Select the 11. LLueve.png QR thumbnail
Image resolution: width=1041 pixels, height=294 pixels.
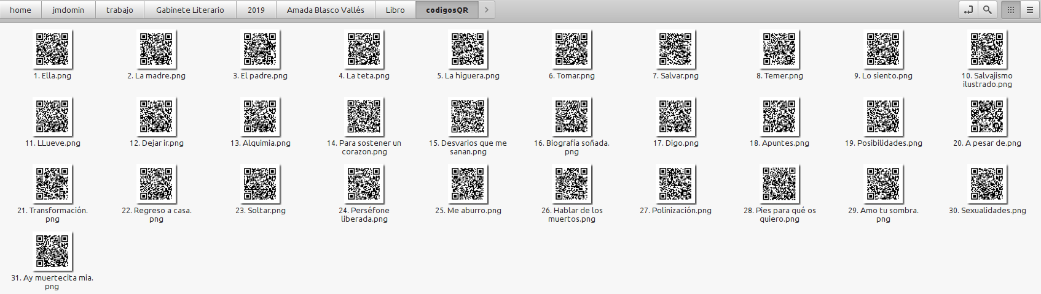coord(52,116)
